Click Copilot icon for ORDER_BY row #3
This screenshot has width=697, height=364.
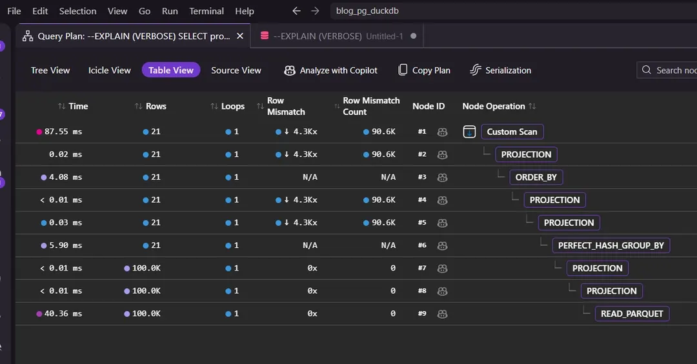[x=442, y=177]
